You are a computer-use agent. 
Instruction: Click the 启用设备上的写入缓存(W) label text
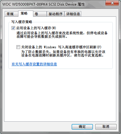click(x=36, y=28)
